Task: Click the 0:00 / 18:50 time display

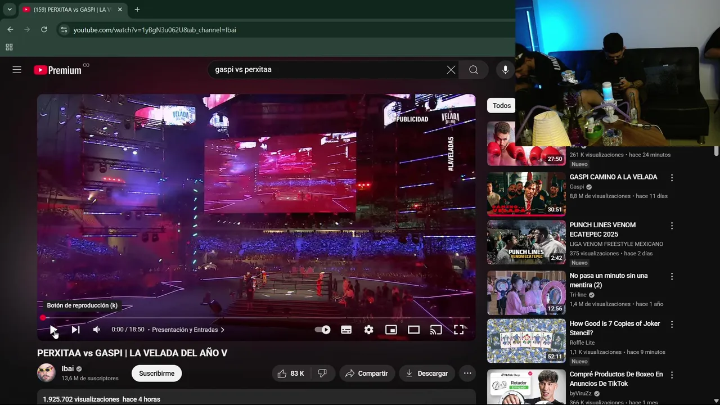Action: coord(128,330)
